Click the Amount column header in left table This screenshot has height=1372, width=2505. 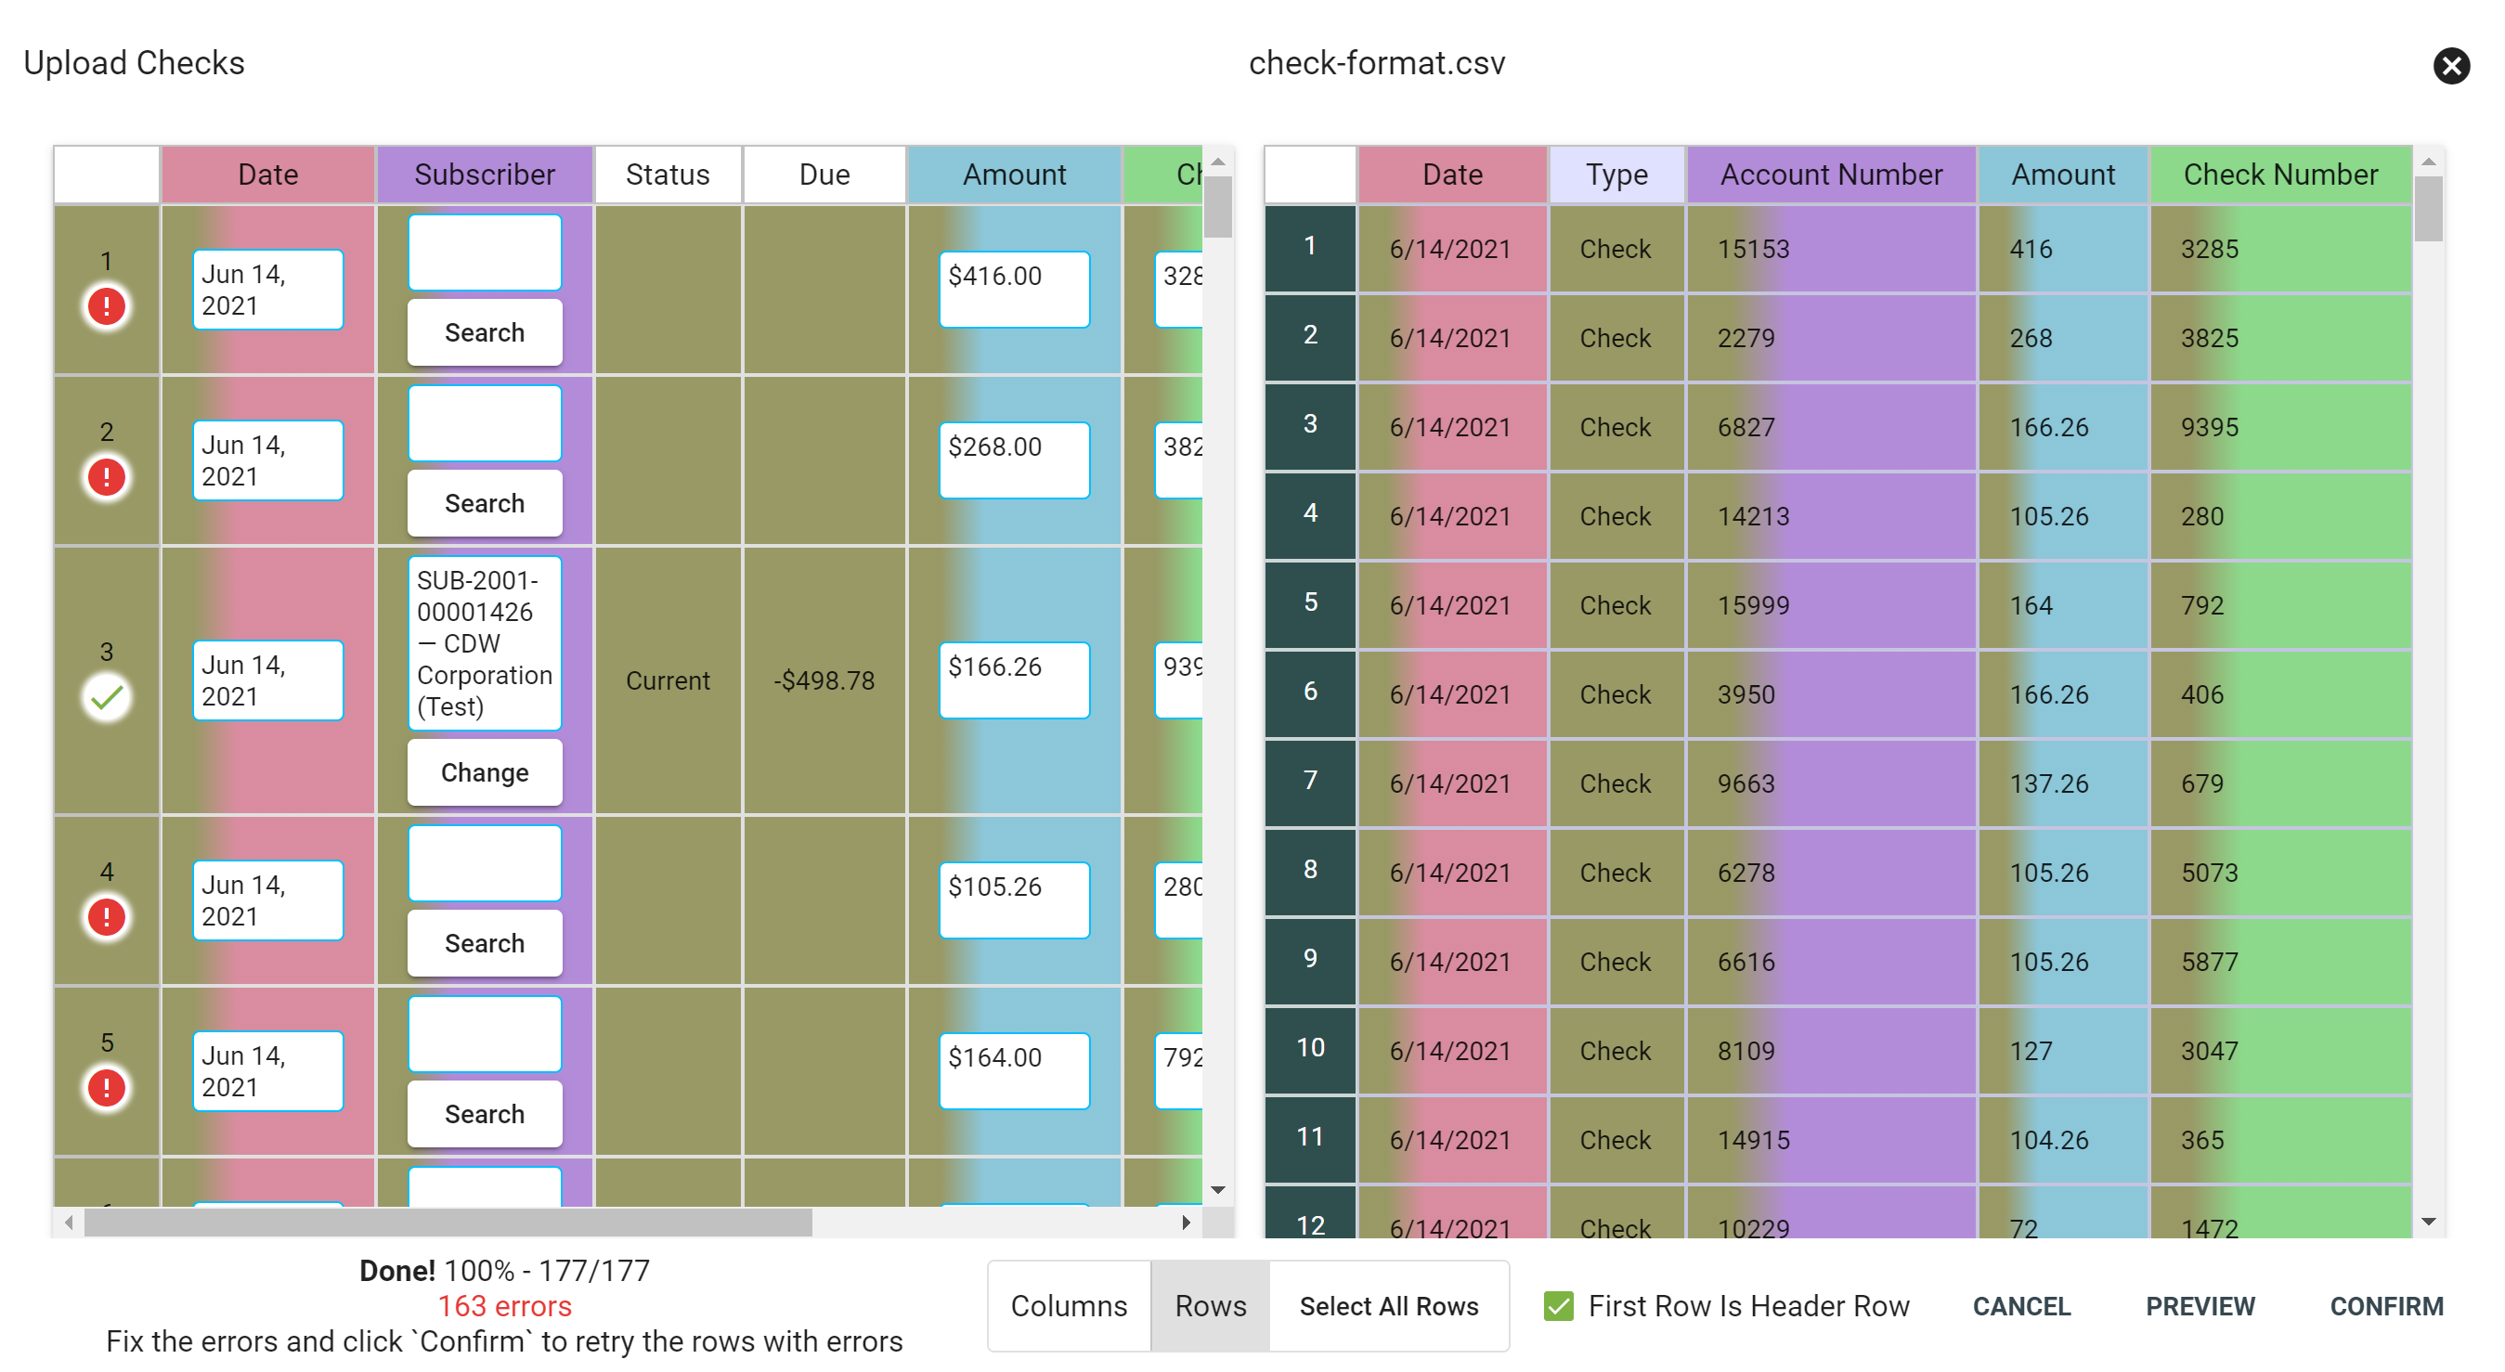click(1014, 175)
